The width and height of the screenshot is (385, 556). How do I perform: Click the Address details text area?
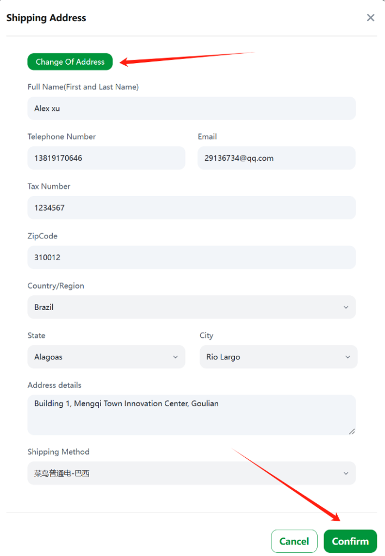(191, 415)
